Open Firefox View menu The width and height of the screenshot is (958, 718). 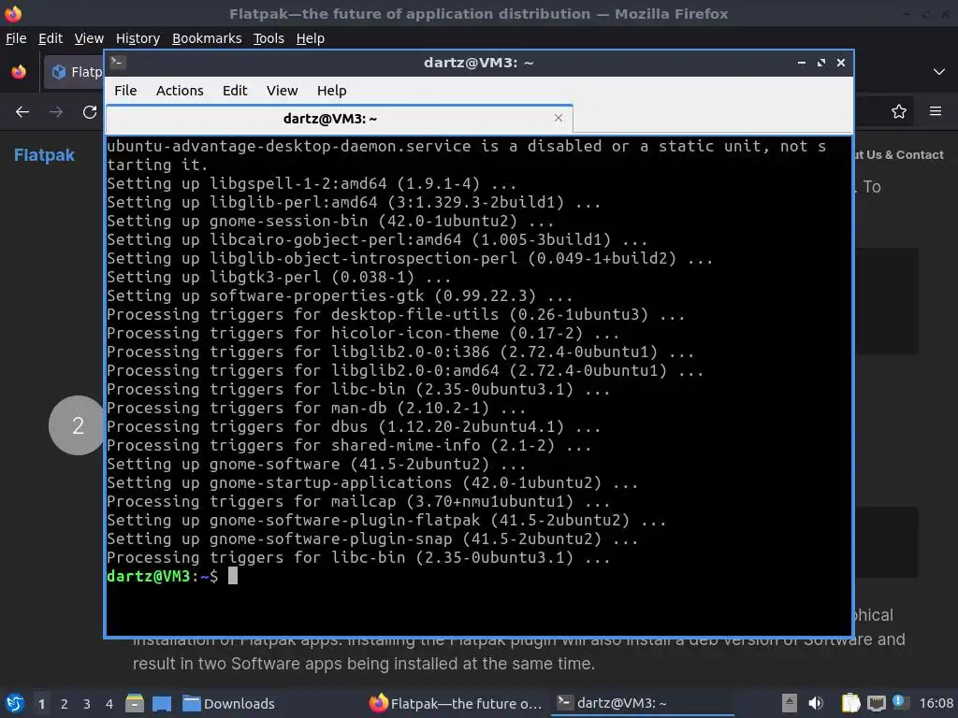(89, 38)
